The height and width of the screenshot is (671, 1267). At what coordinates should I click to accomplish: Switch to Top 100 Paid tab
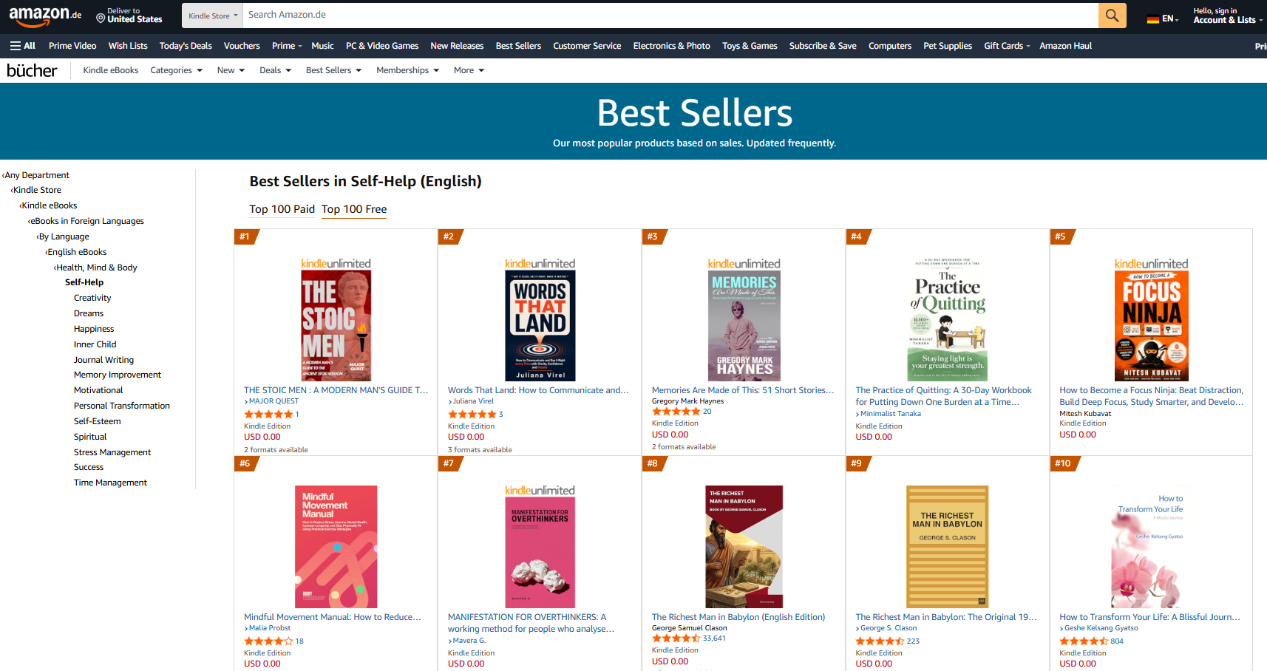(x=282, y=209)
